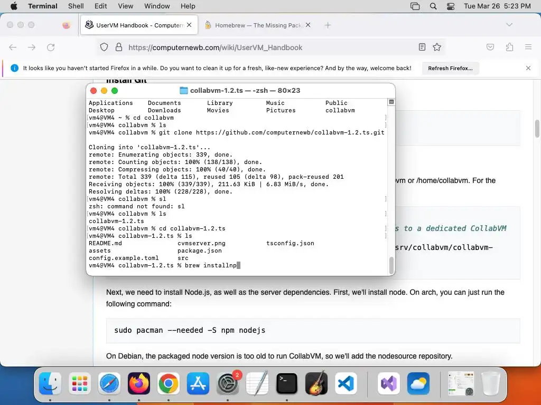Screen dimensions: 541x405
Task: Focus the Firefox URL address bar
Action: 271,47
